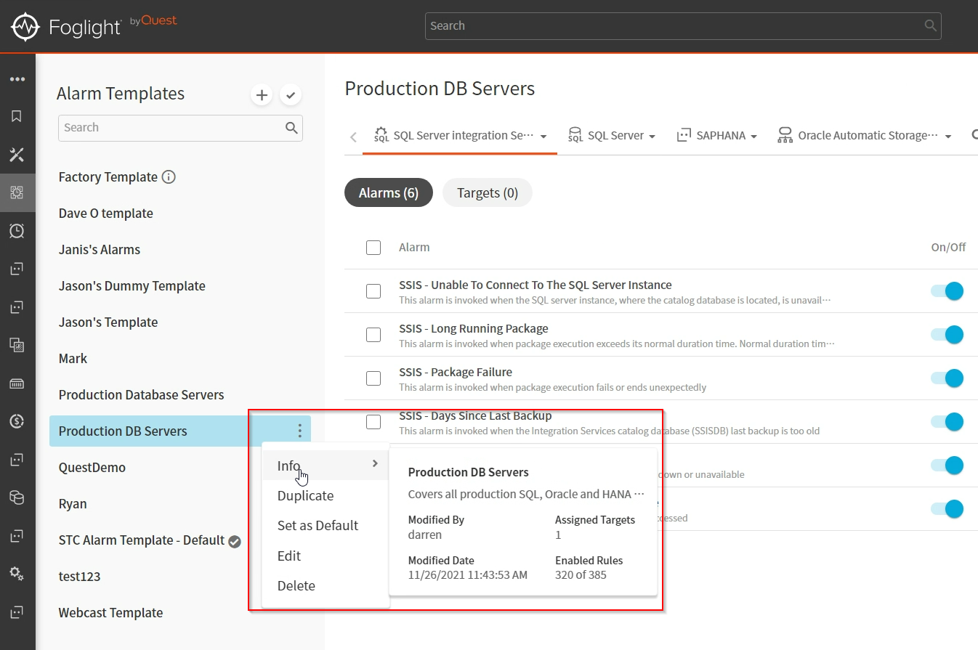Disable the SSIS - Package Failure toggle
This screenshot has width=978, height=650.
pyautogui.click(x=947, y=378)
